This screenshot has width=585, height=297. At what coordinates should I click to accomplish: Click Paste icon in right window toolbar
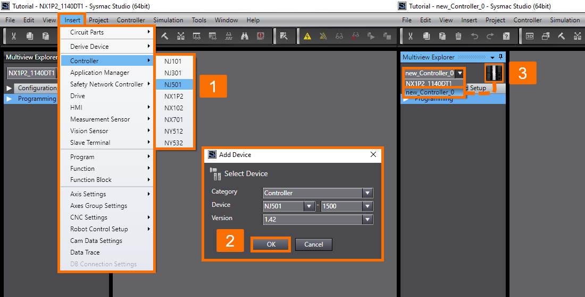click(x=442, y=36)
